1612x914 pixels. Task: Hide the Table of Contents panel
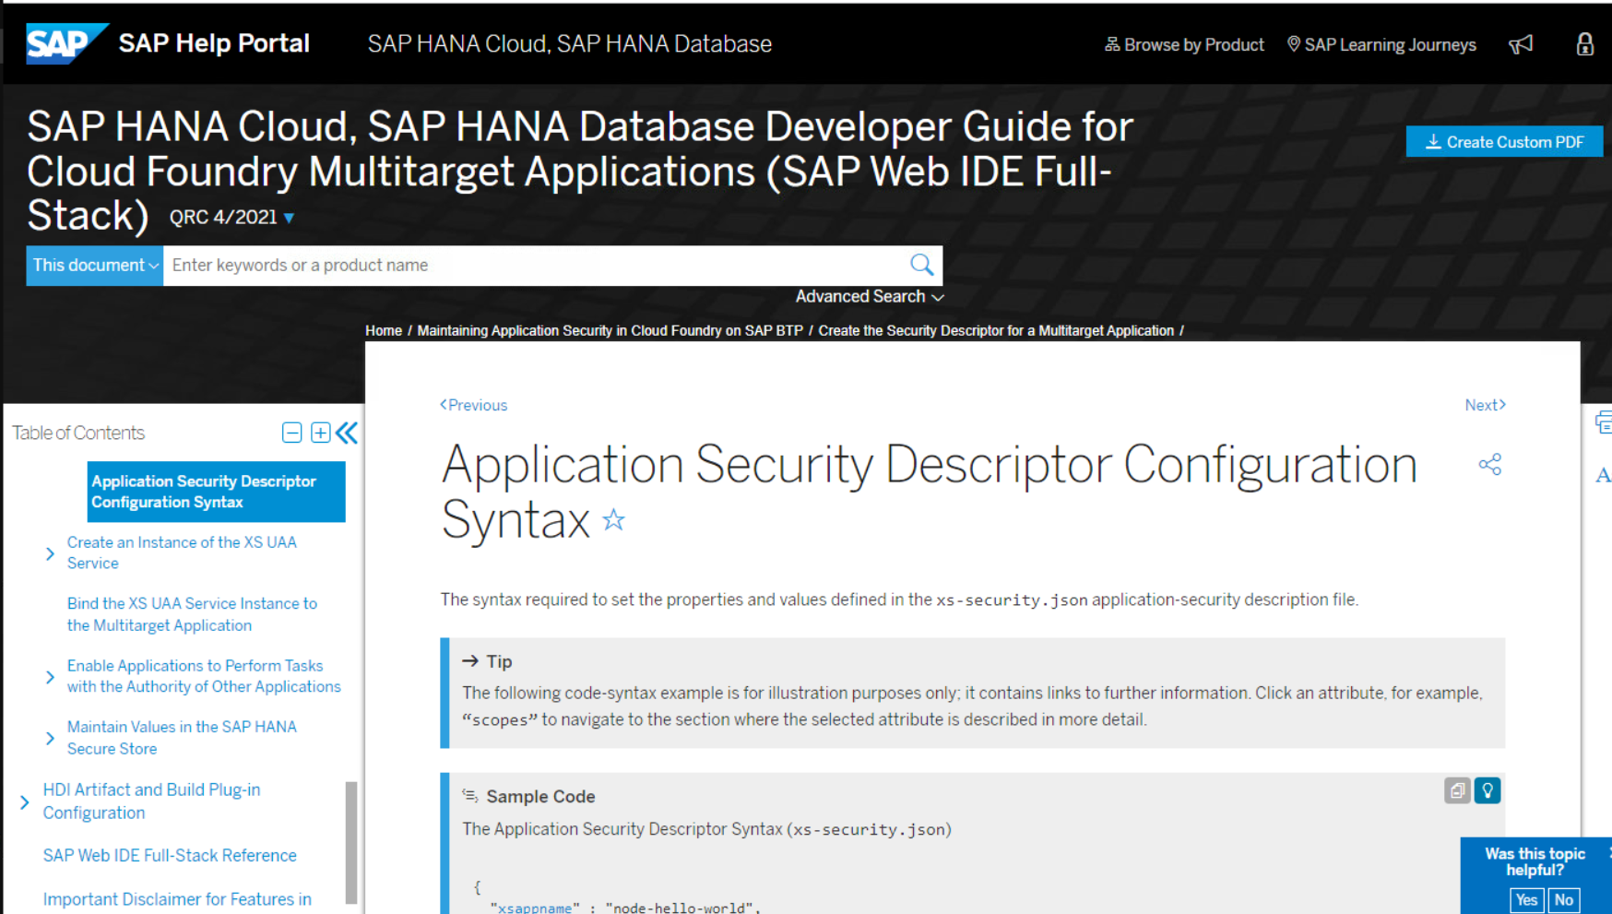pyautogui.click(x=347, y=433)
